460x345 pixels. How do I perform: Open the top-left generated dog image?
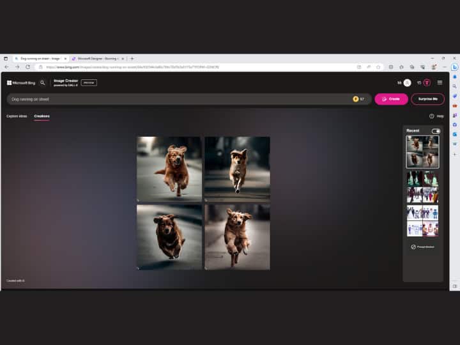point(169,169)
